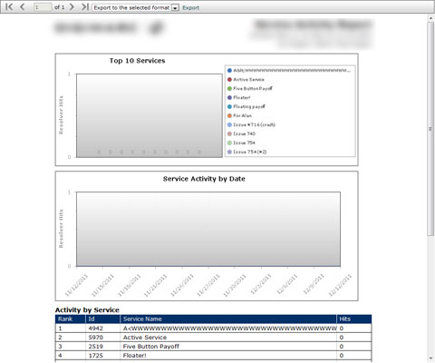Click the 11/27/2011 date axis label
This screenshot has height=363, width=435.
208,285
